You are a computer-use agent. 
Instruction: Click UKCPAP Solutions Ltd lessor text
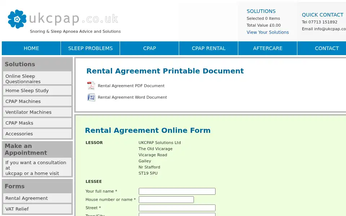(160, 143)
